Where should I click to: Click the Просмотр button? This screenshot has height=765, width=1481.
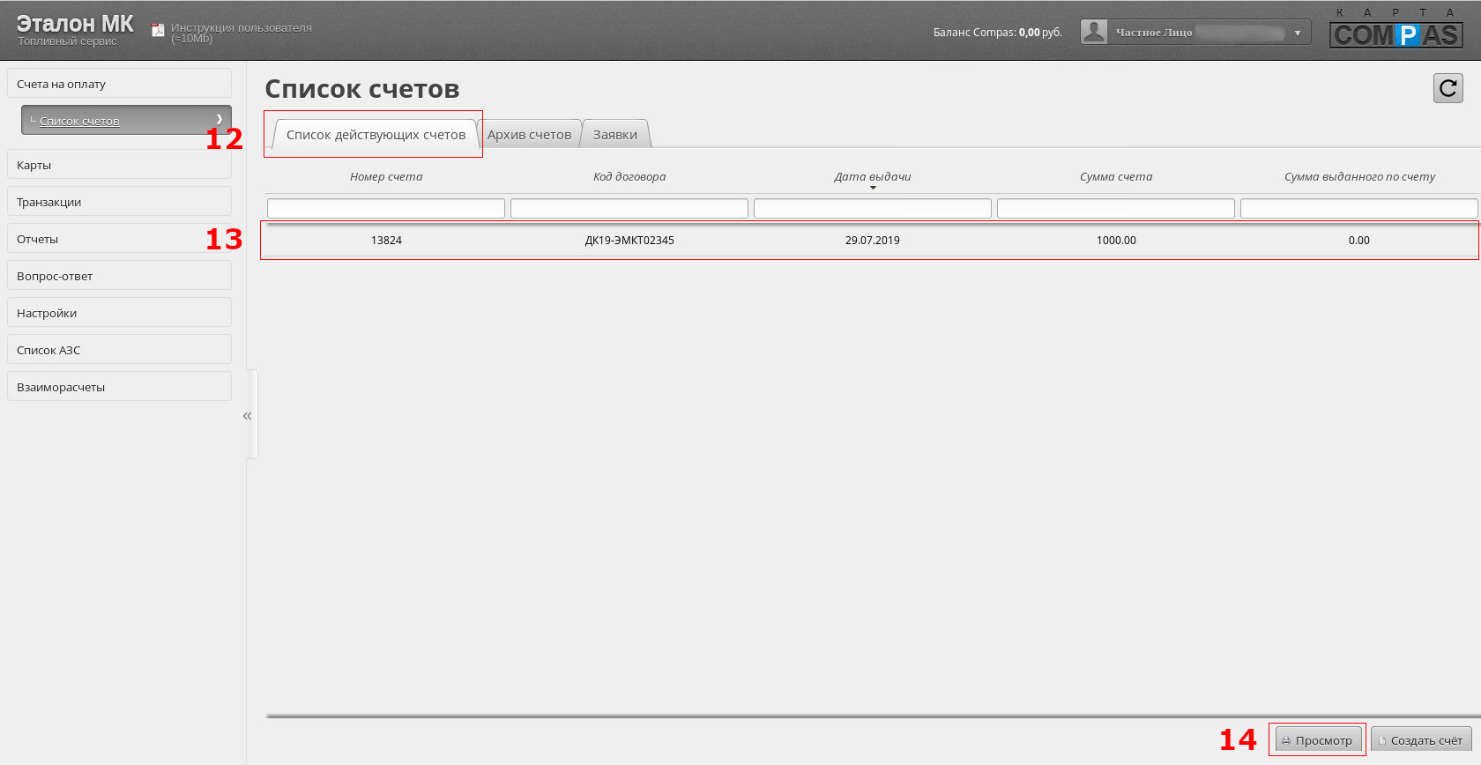[1318, 740]
